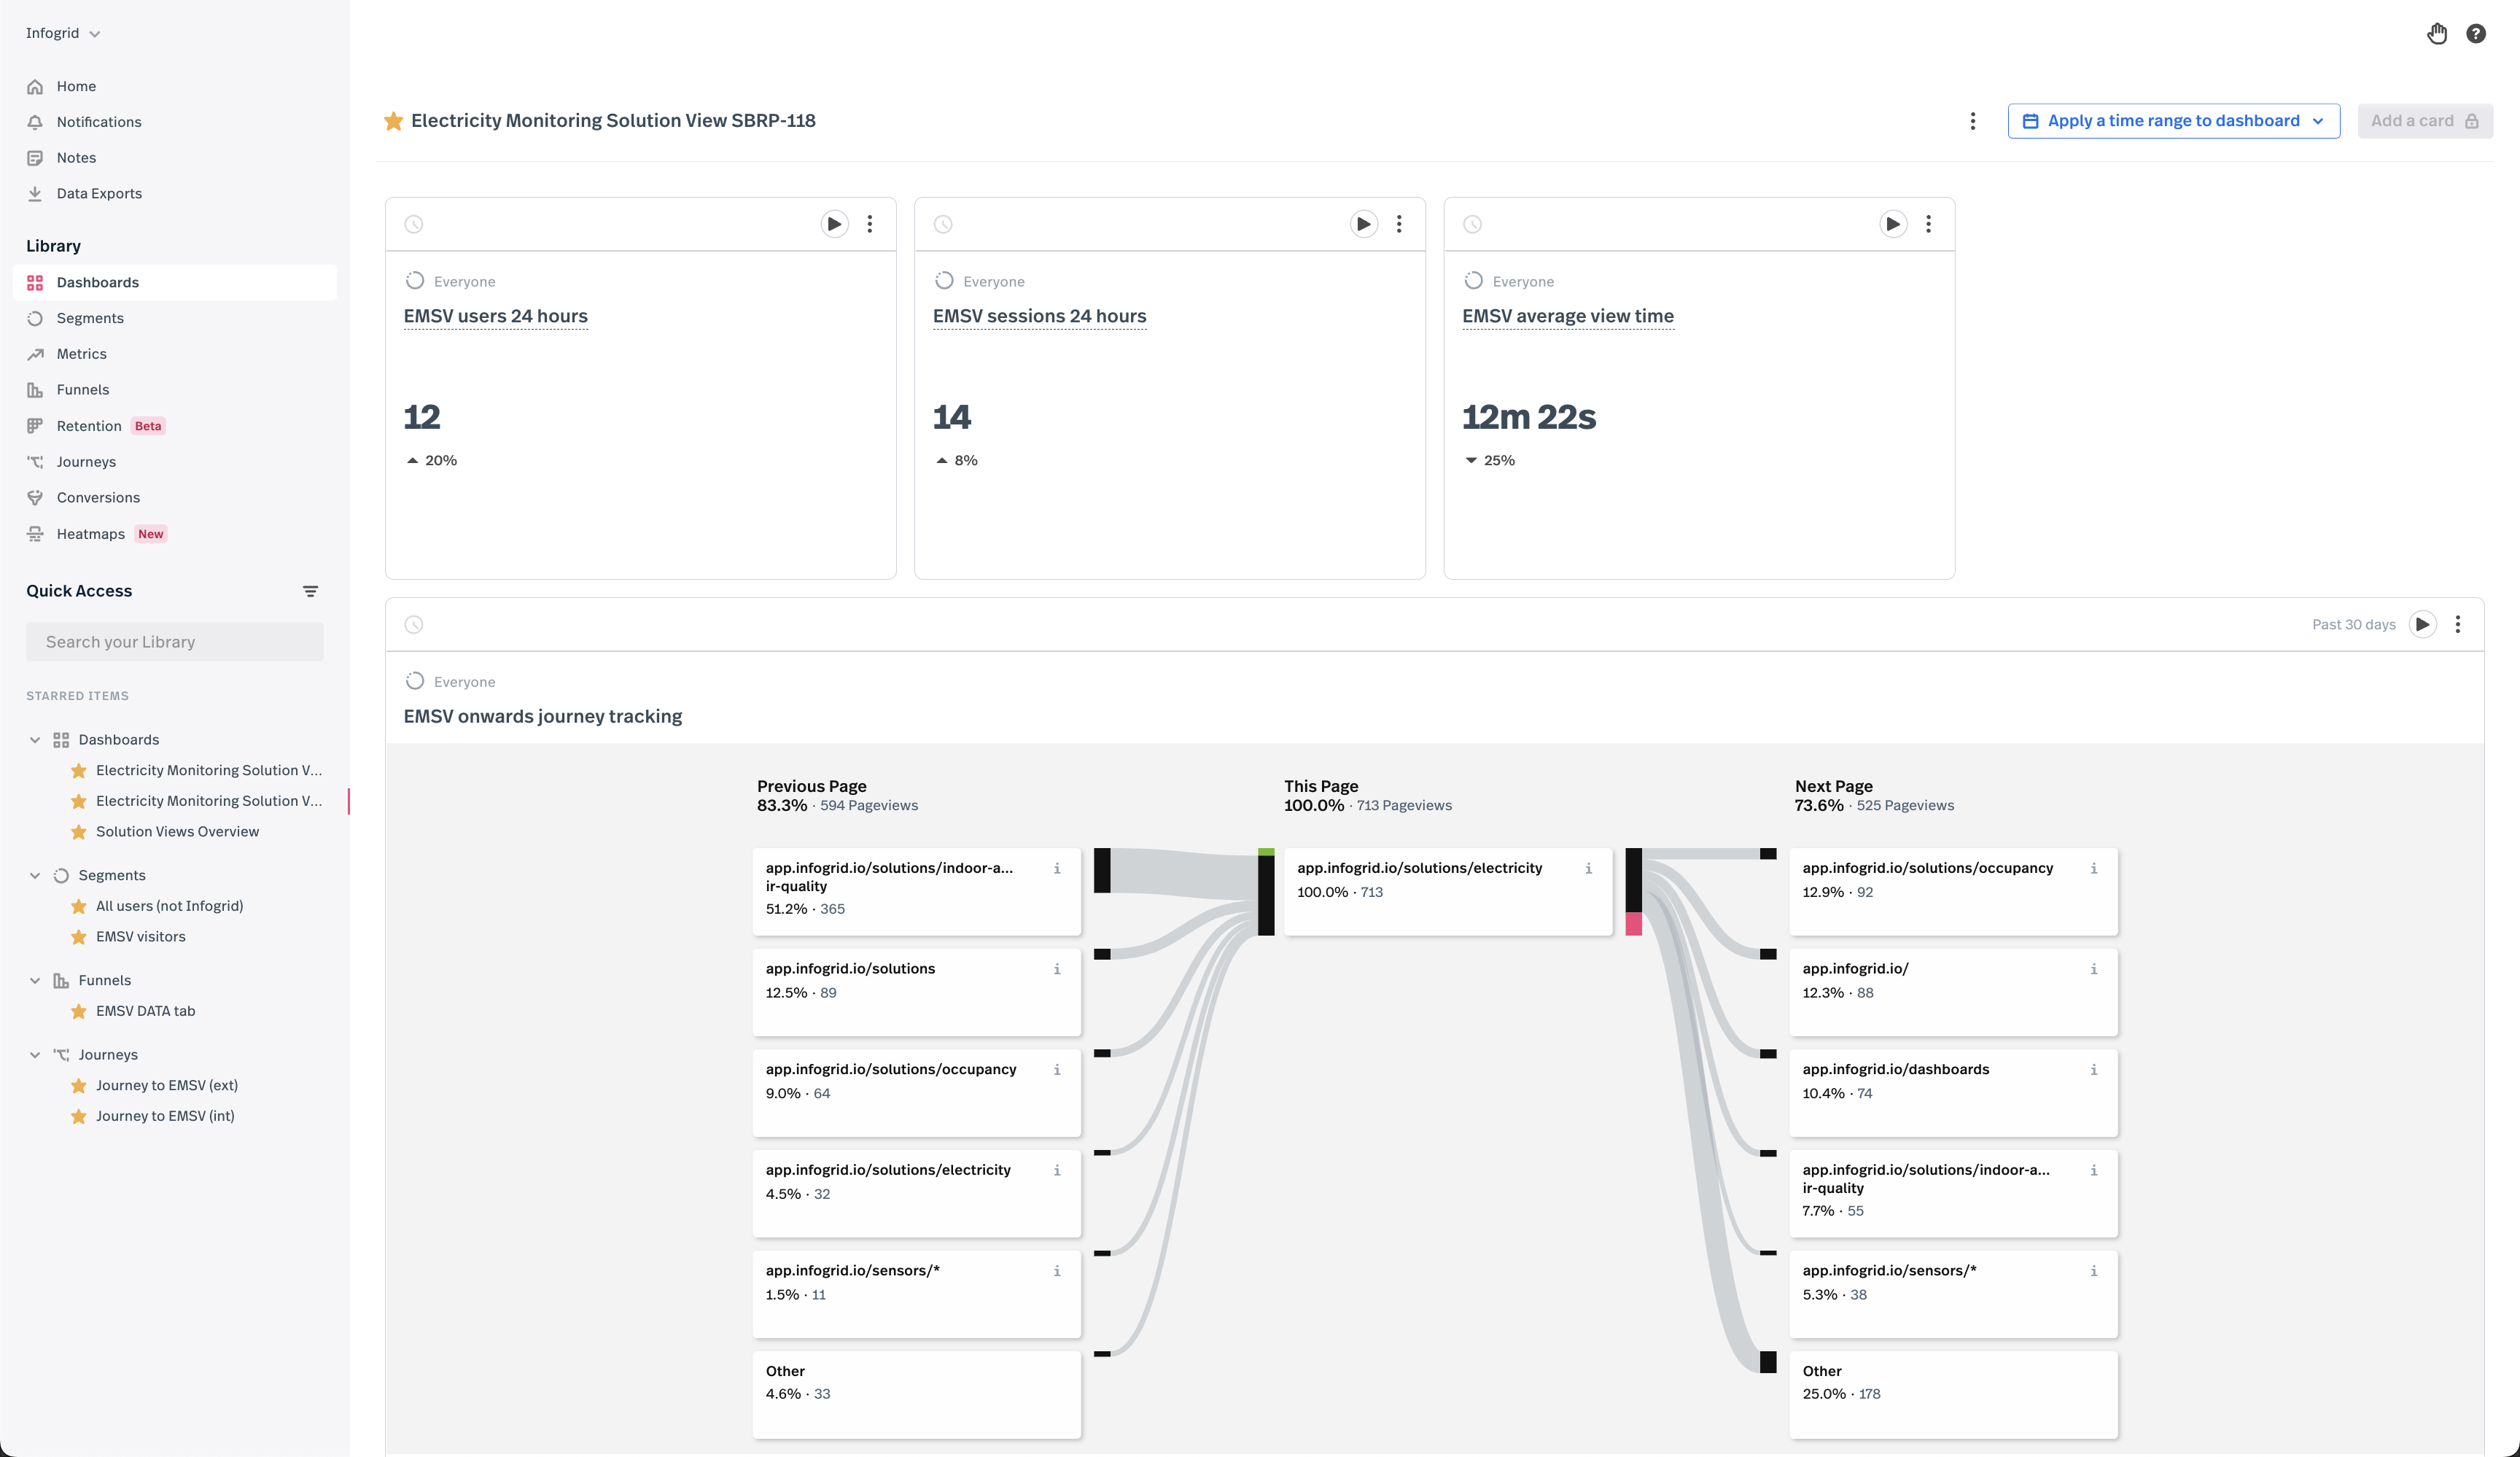Collapse the starred Segments group
The width and height of the screenshot is (2520, 1457).
coord(35,876)
